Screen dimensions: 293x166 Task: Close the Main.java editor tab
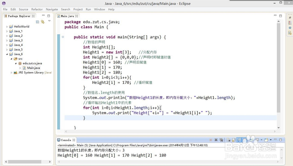tap(76, 16)
